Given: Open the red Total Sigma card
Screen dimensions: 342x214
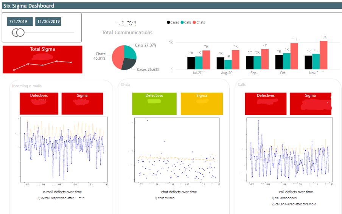Looking at the screenshot, I should (x=42, y=59).
